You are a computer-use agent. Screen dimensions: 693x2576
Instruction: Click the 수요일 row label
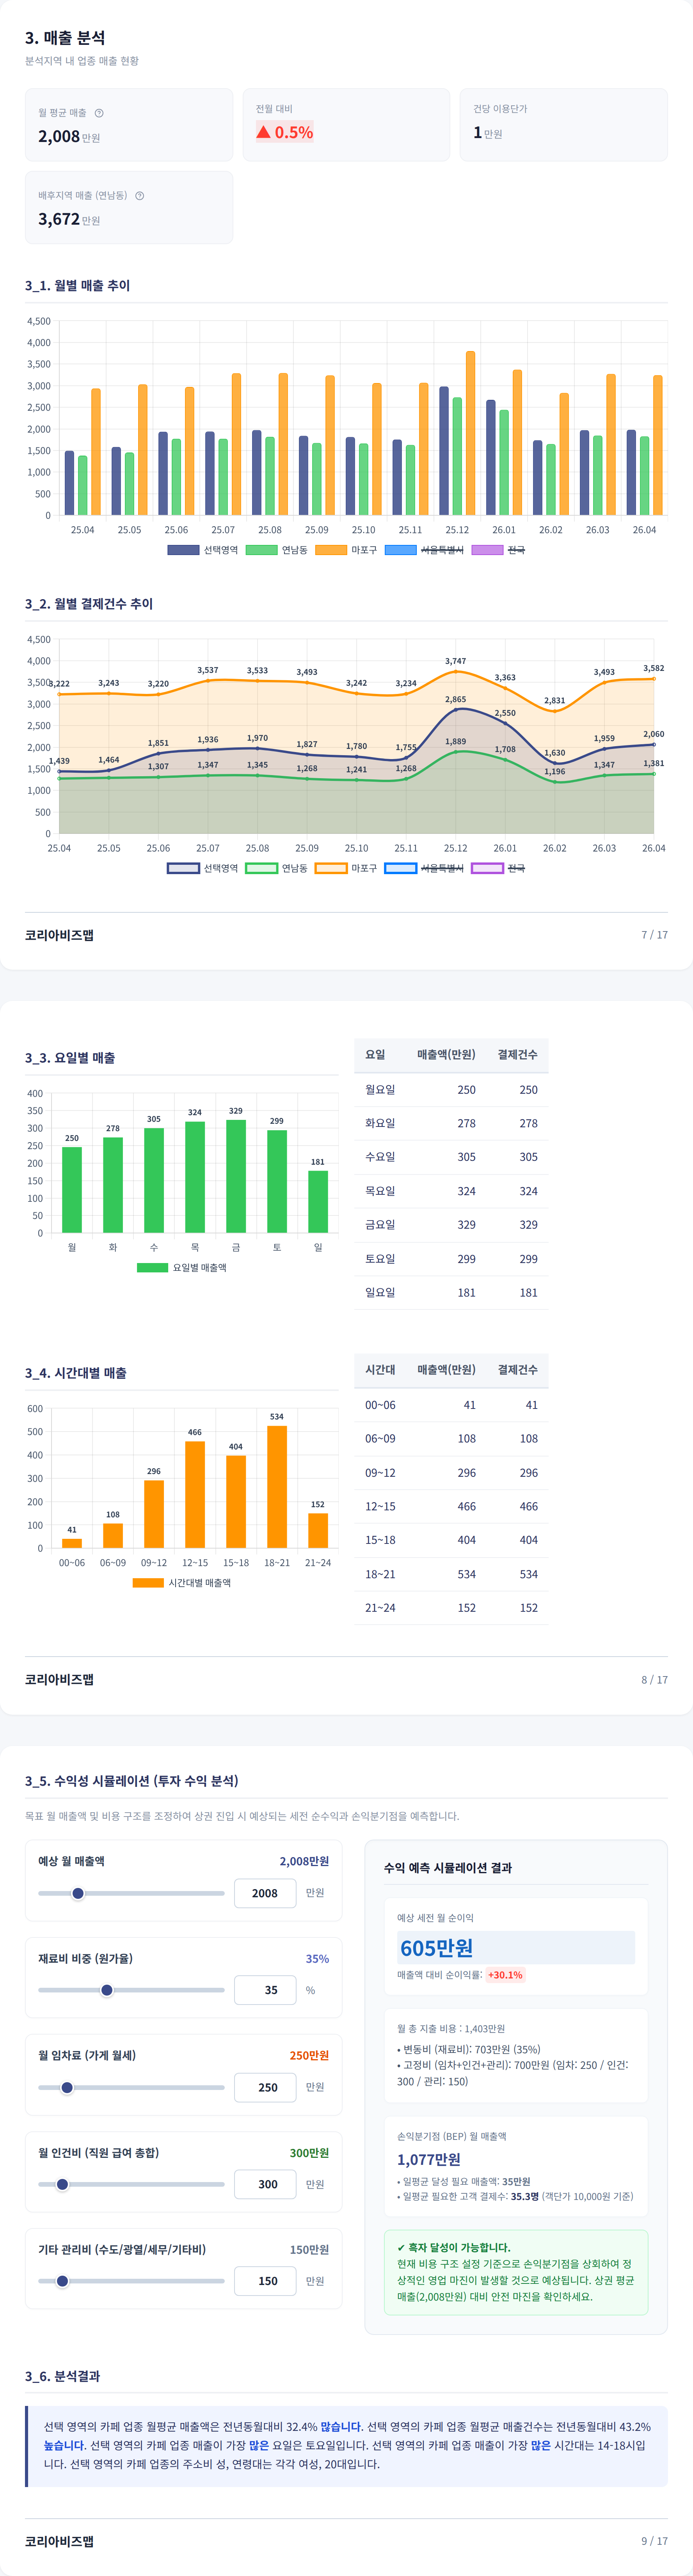pyautogui.click(x=380, y=1157)
